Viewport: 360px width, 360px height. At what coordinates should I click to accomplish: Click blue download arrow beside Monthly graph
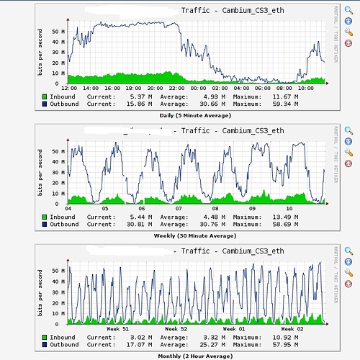(x=348, y=261)
